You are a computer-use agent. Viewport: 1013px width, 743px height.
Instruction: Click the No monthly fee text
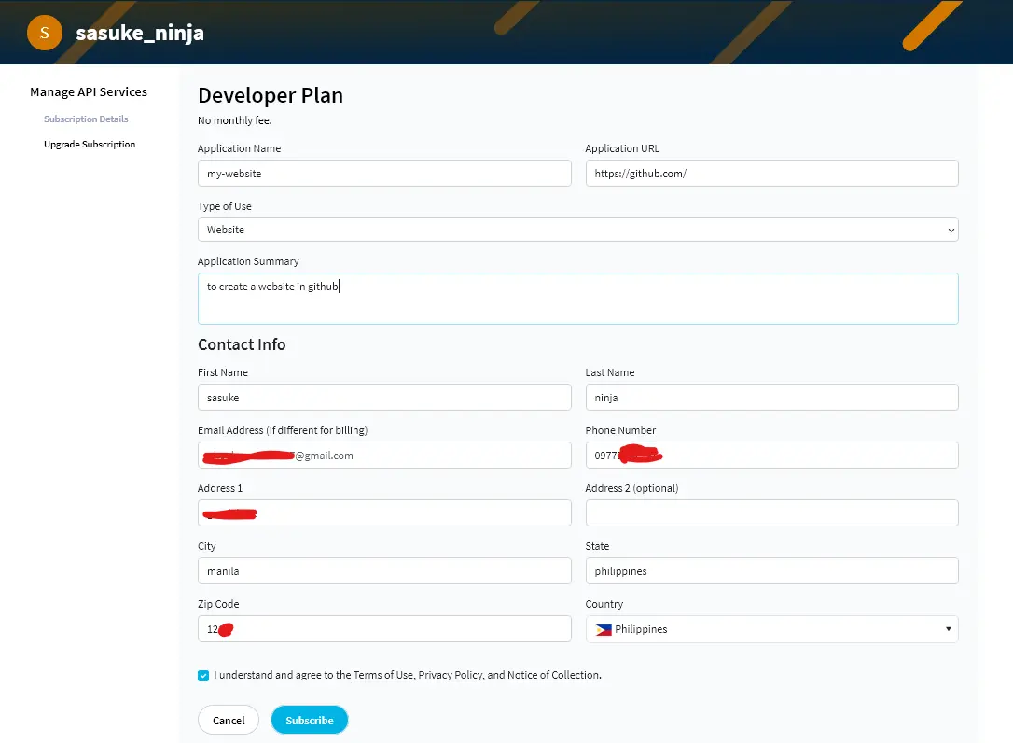[234, 120]
